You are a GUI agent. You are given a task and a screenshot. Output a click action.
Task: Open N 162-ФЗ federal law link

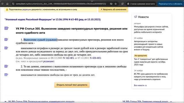click(68, 58)
